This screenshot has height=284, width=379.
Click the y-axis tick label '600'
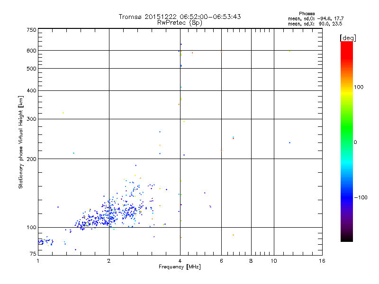[31, 51]
